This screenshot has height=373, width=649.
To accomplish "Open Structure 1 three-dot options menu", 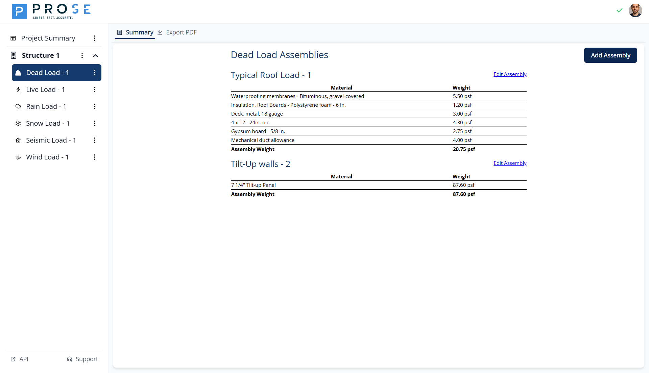I will point(82,55).
